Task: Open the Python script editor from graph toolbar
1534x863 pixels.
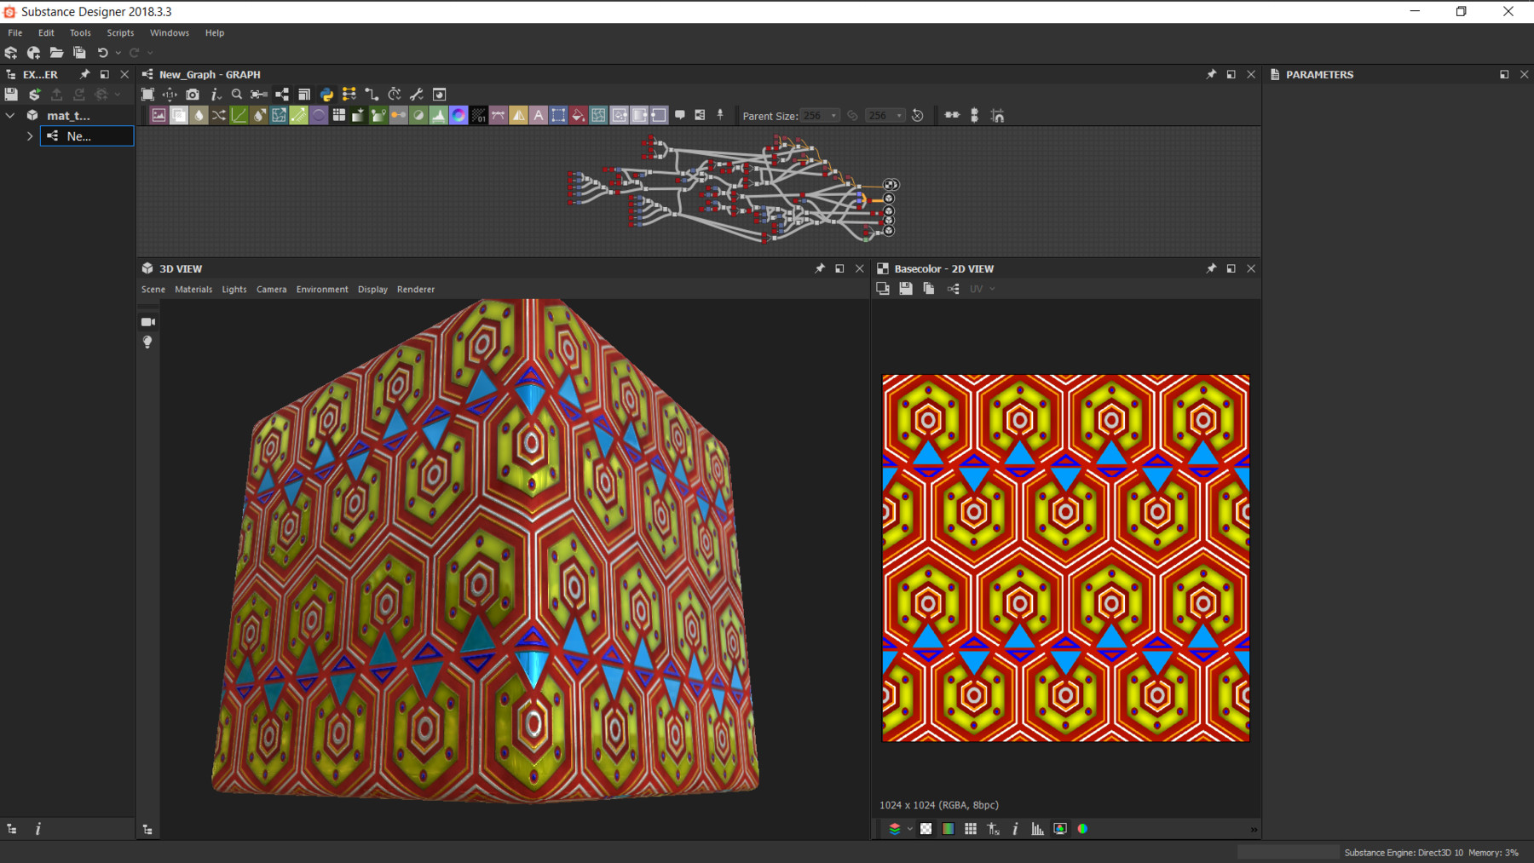Action: (x=326, y=94)
